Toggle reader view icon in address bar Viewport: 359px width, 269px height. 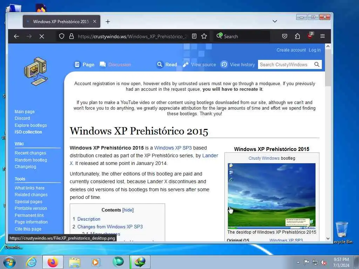tap(194, 36)
